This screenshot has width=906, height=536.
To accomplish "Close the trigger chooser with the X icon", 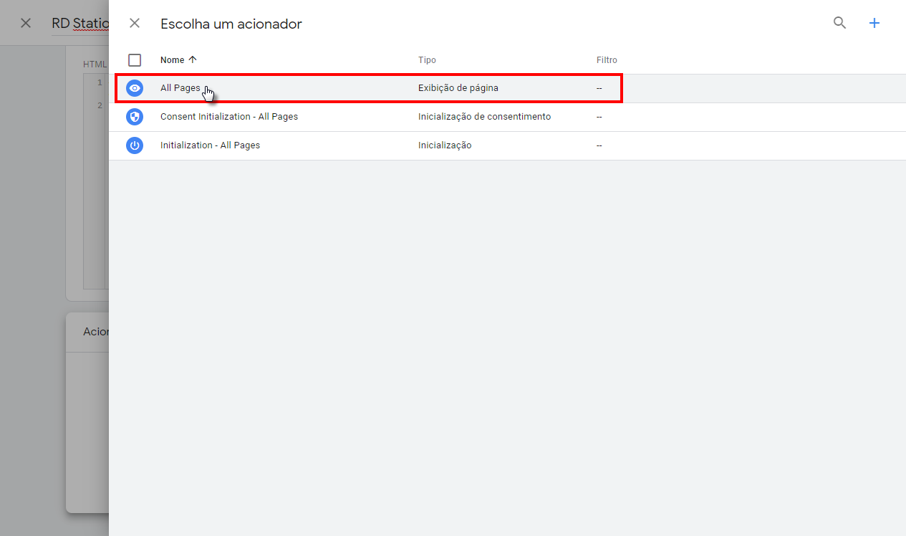I will 134,22.
